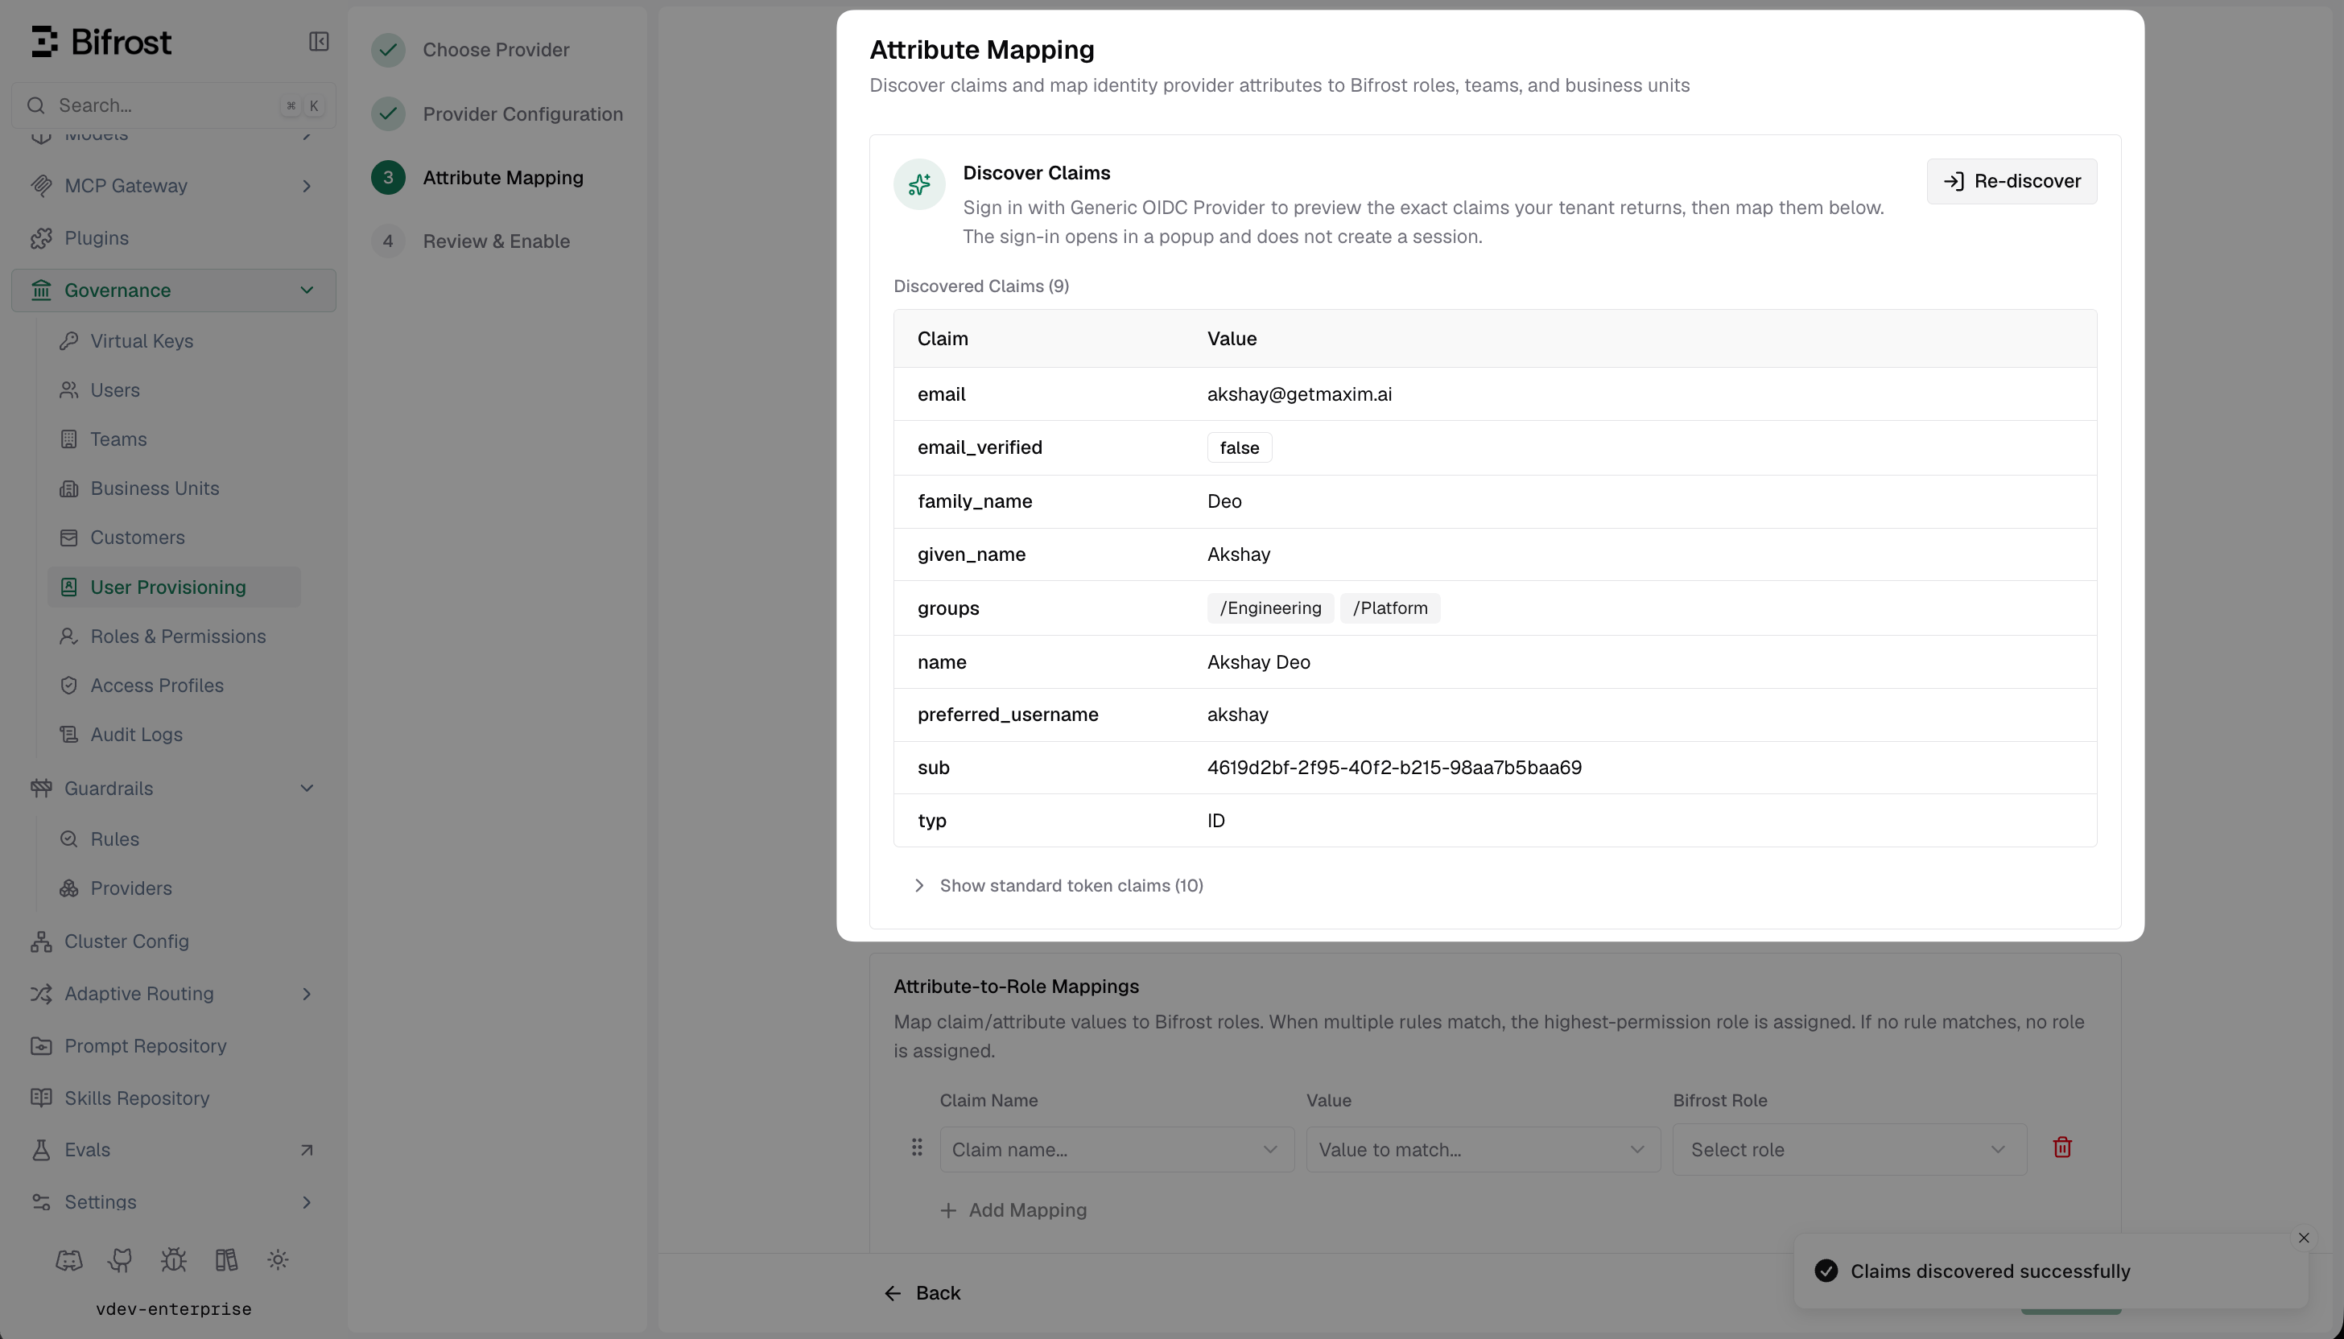
Task: Click the Back button
Action: coord(922,1294)
